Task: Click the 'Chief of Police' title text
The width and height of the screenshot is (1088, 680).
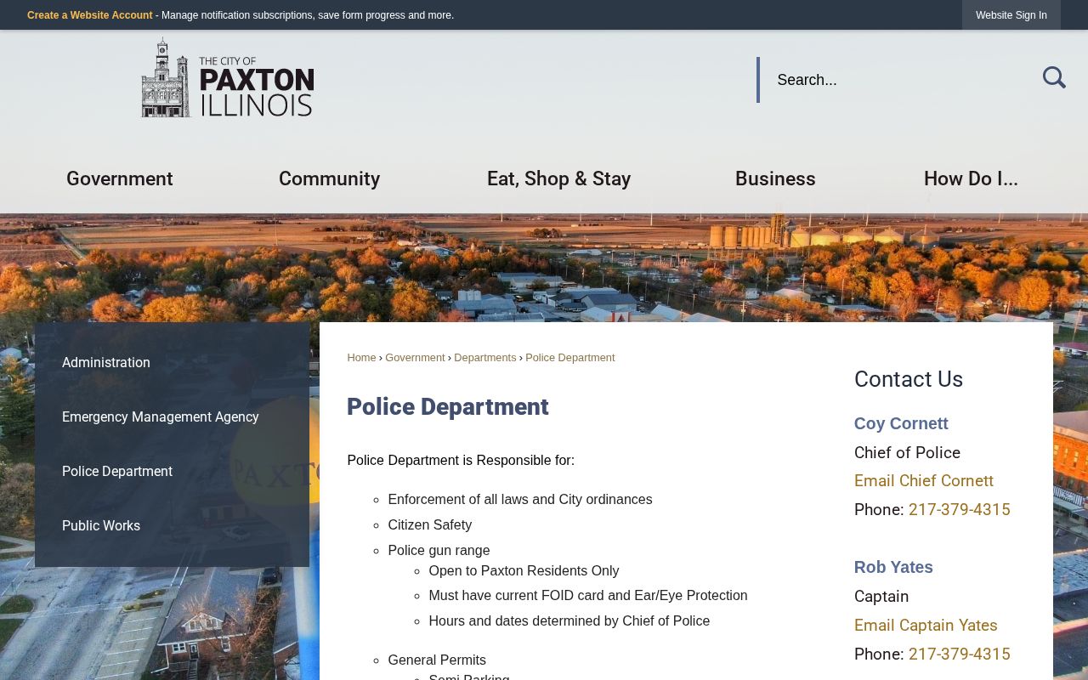Action: (907, 453)
